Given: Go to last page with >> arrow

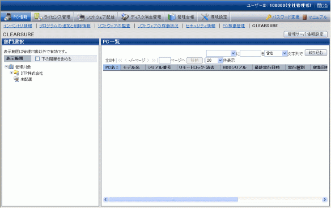Looking at the screenshot, I should [154, 61].
